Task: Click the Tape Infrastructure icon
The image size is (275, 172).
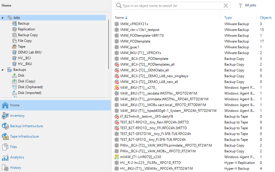Action: coord(5,136)
